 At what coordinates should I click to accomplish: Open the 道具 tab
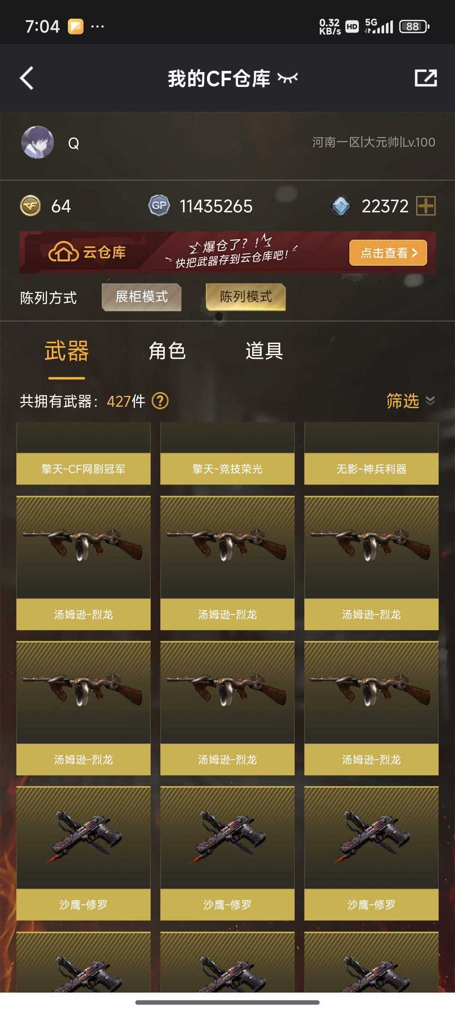(x=264, y=351)
